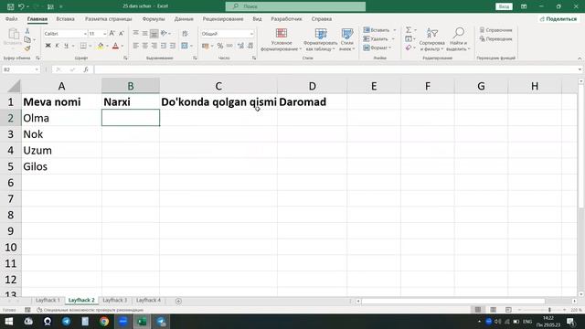Click the Fill down icon
Image resolution: width=585 pixels, height=329 pixels.
pyautogui.click(x=409, y=38)
